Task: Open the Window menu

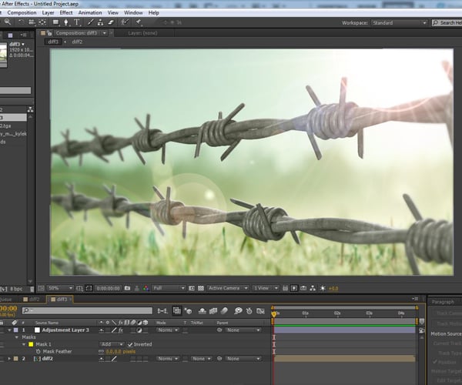Action: 133,12
